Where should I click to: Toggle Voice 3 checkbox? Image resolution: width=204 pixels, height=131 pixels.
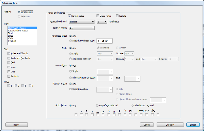[23, 85]
